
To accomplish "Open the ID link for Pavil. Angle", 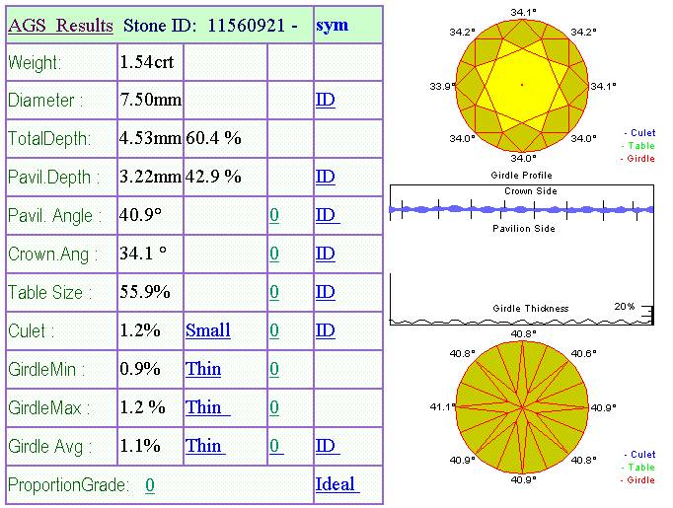I will tap(328, 215).
